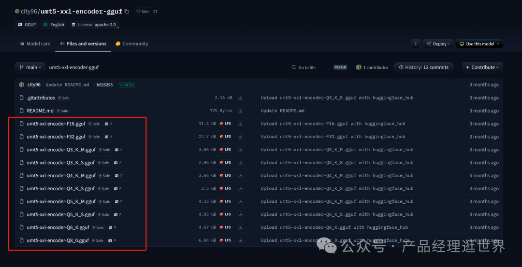Viewport: 522px width, 267px height.
Task: Expand the Use this model dropdown
Action: coord(479,43)
